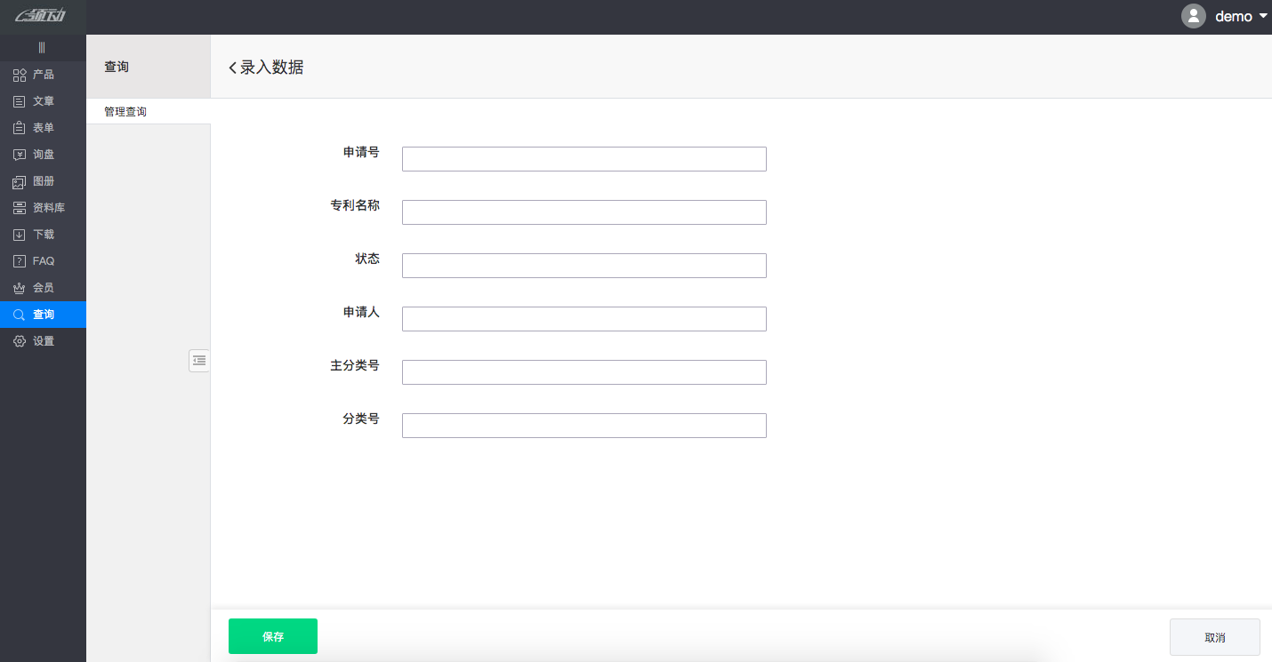Collapse the sidebar using the top toggle
The image size is (1272, 662).
pos(43,47)
